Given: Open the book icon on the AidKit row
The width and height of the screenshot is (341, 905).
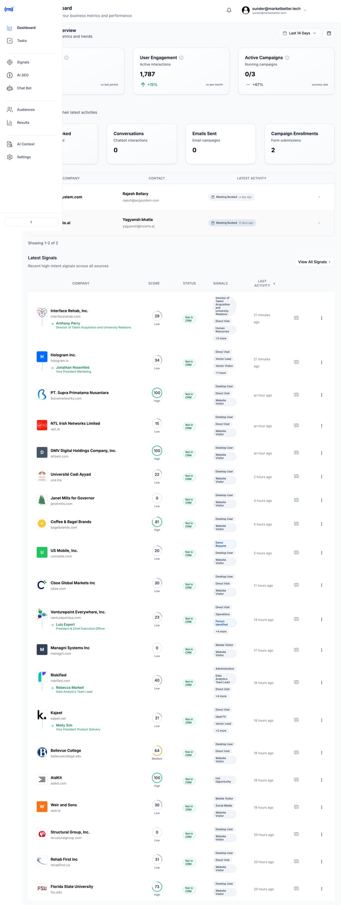Looking at the screenshot, I should (296, 780).
